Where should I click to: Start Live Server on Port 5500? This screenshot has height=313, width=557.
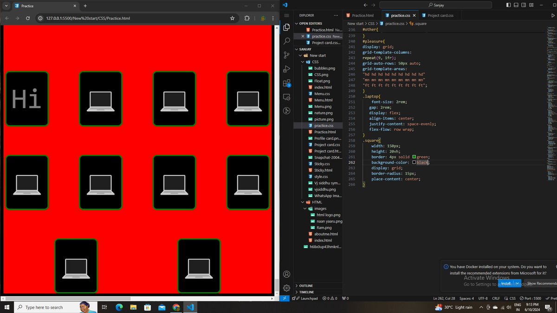[x=531, y=298]
